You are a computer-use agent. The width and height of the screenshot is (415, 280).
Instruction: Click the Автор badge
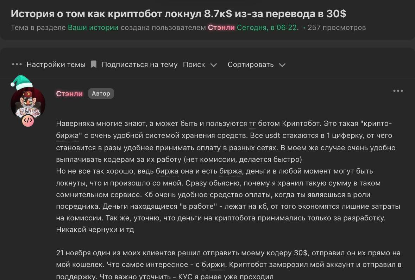tap(101, 93)
